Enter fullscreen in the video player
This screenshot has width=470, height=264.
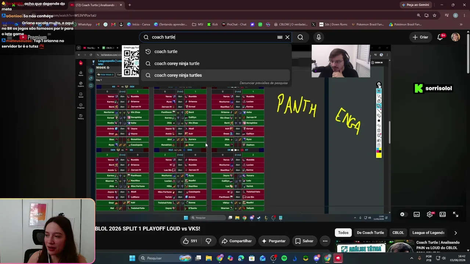tap(456, 214)
